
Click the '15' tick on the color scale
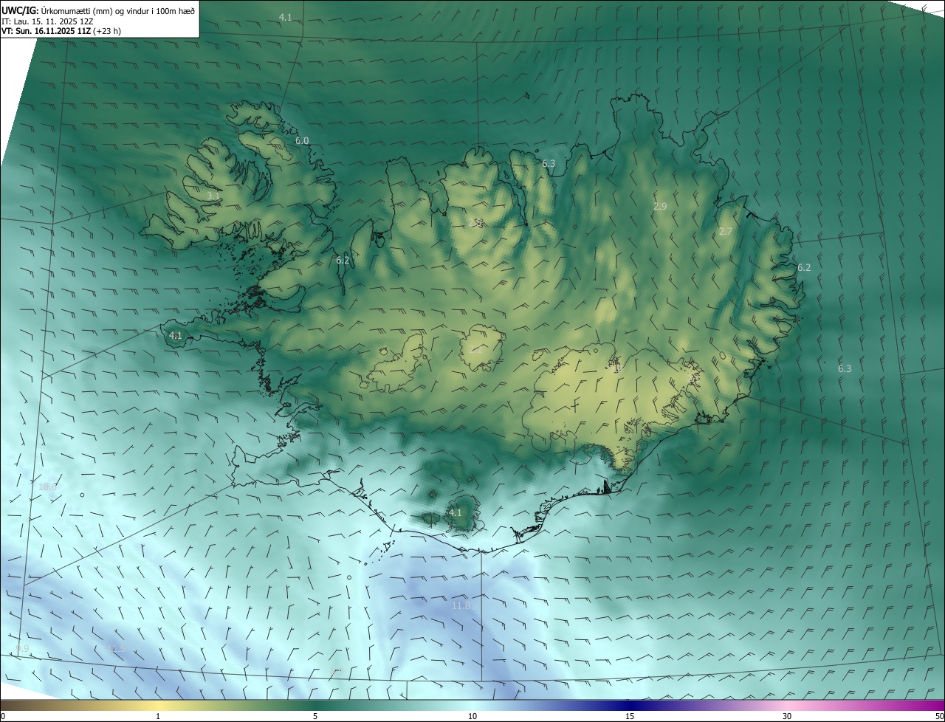click(630, 716)
